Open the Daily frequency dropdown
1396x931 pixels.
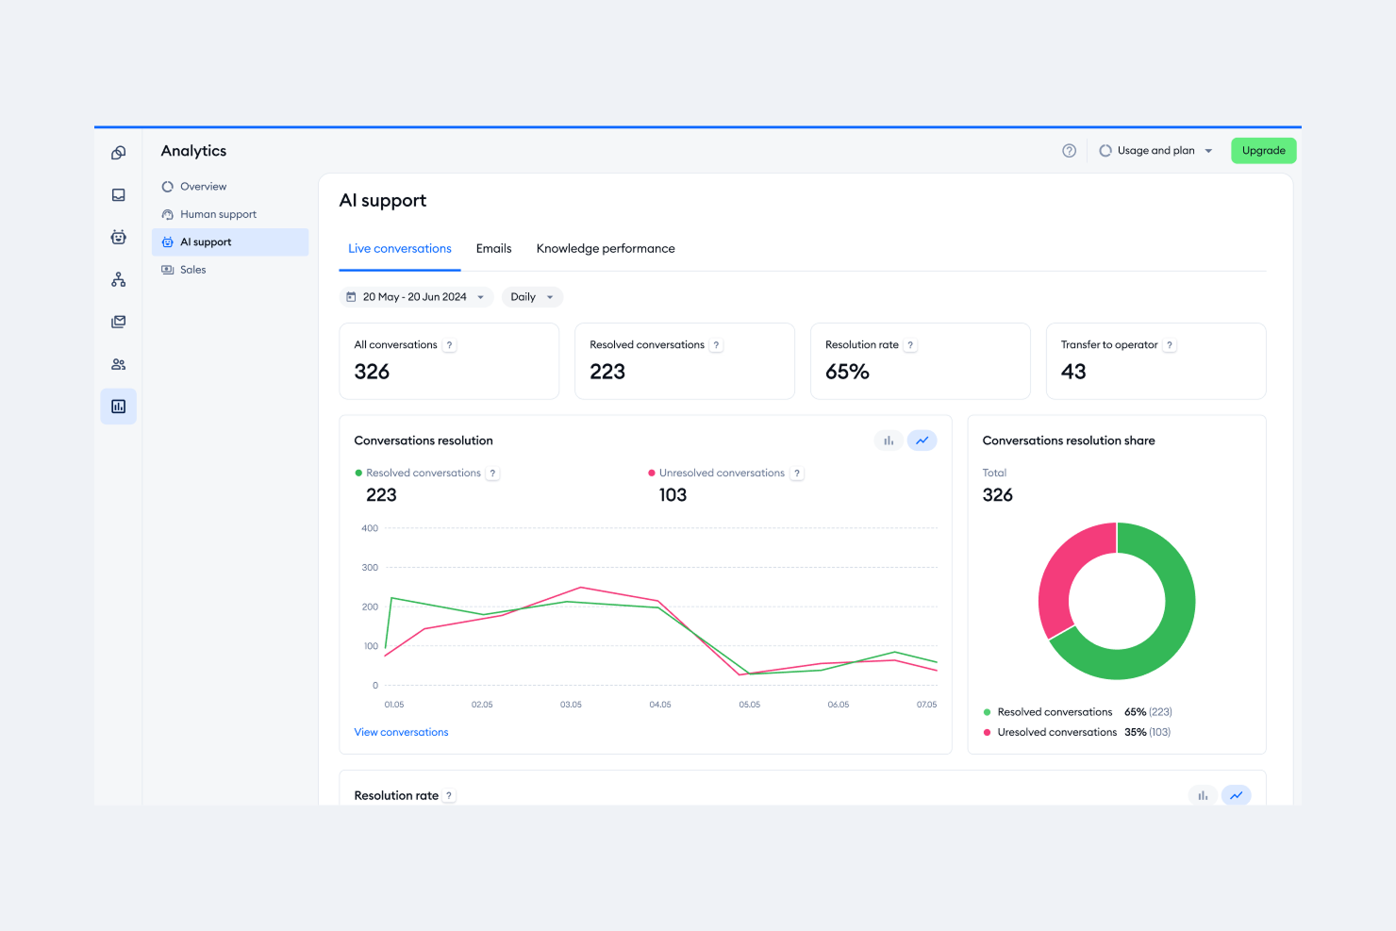(532, 296)
